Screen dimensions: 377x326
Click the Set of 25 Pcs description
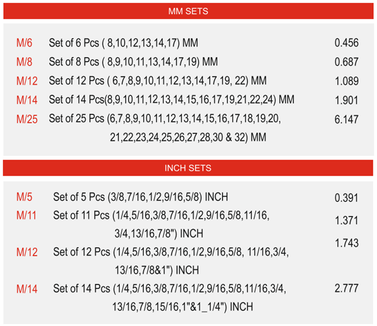pos(165,128)
